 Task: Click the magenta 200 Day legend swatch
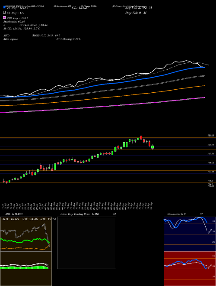4,17
